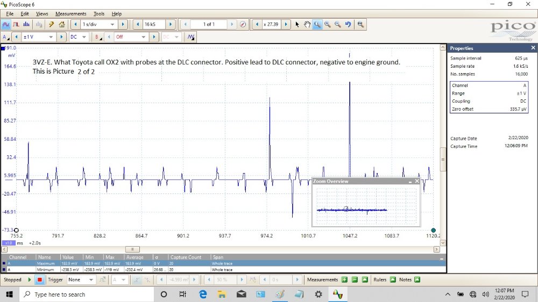Click the teal ruler handle at graph corner
This screenshot has width=538, height=302.
pyautogui.click(x=433, y=231)
